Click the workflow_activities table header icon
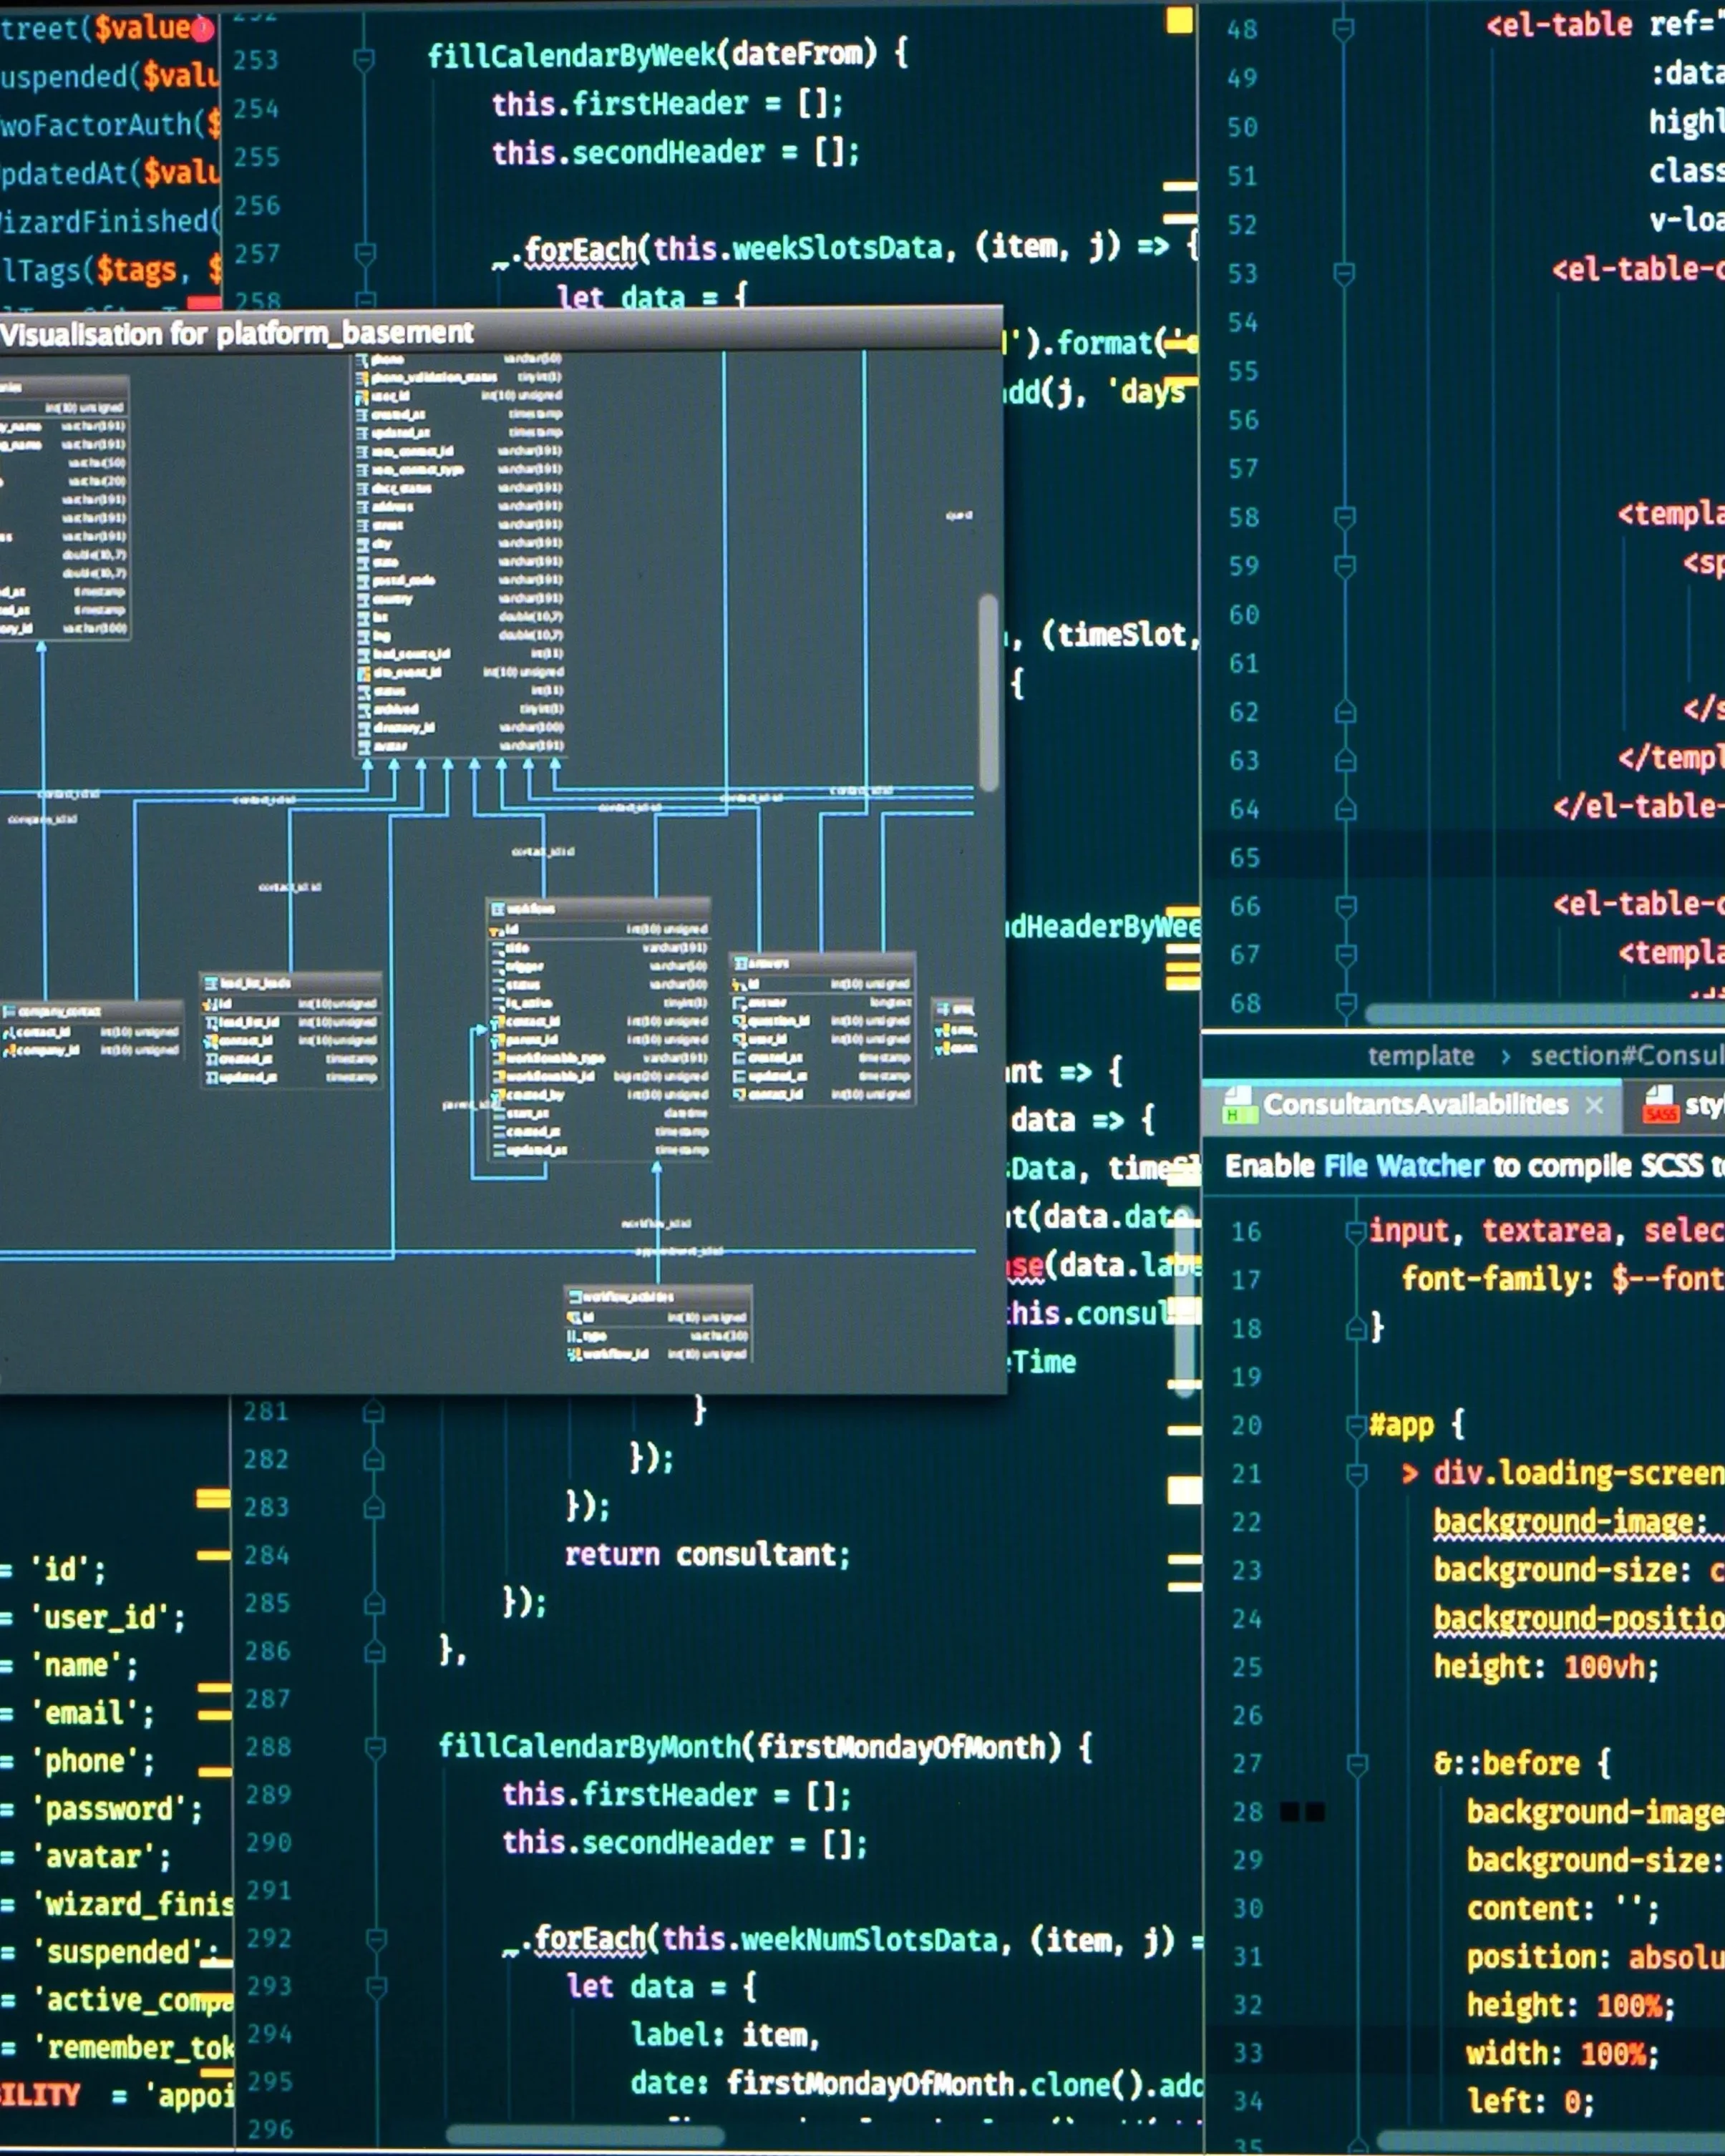This screenshot has height=2156, width=1725. tap(575, 1297)
